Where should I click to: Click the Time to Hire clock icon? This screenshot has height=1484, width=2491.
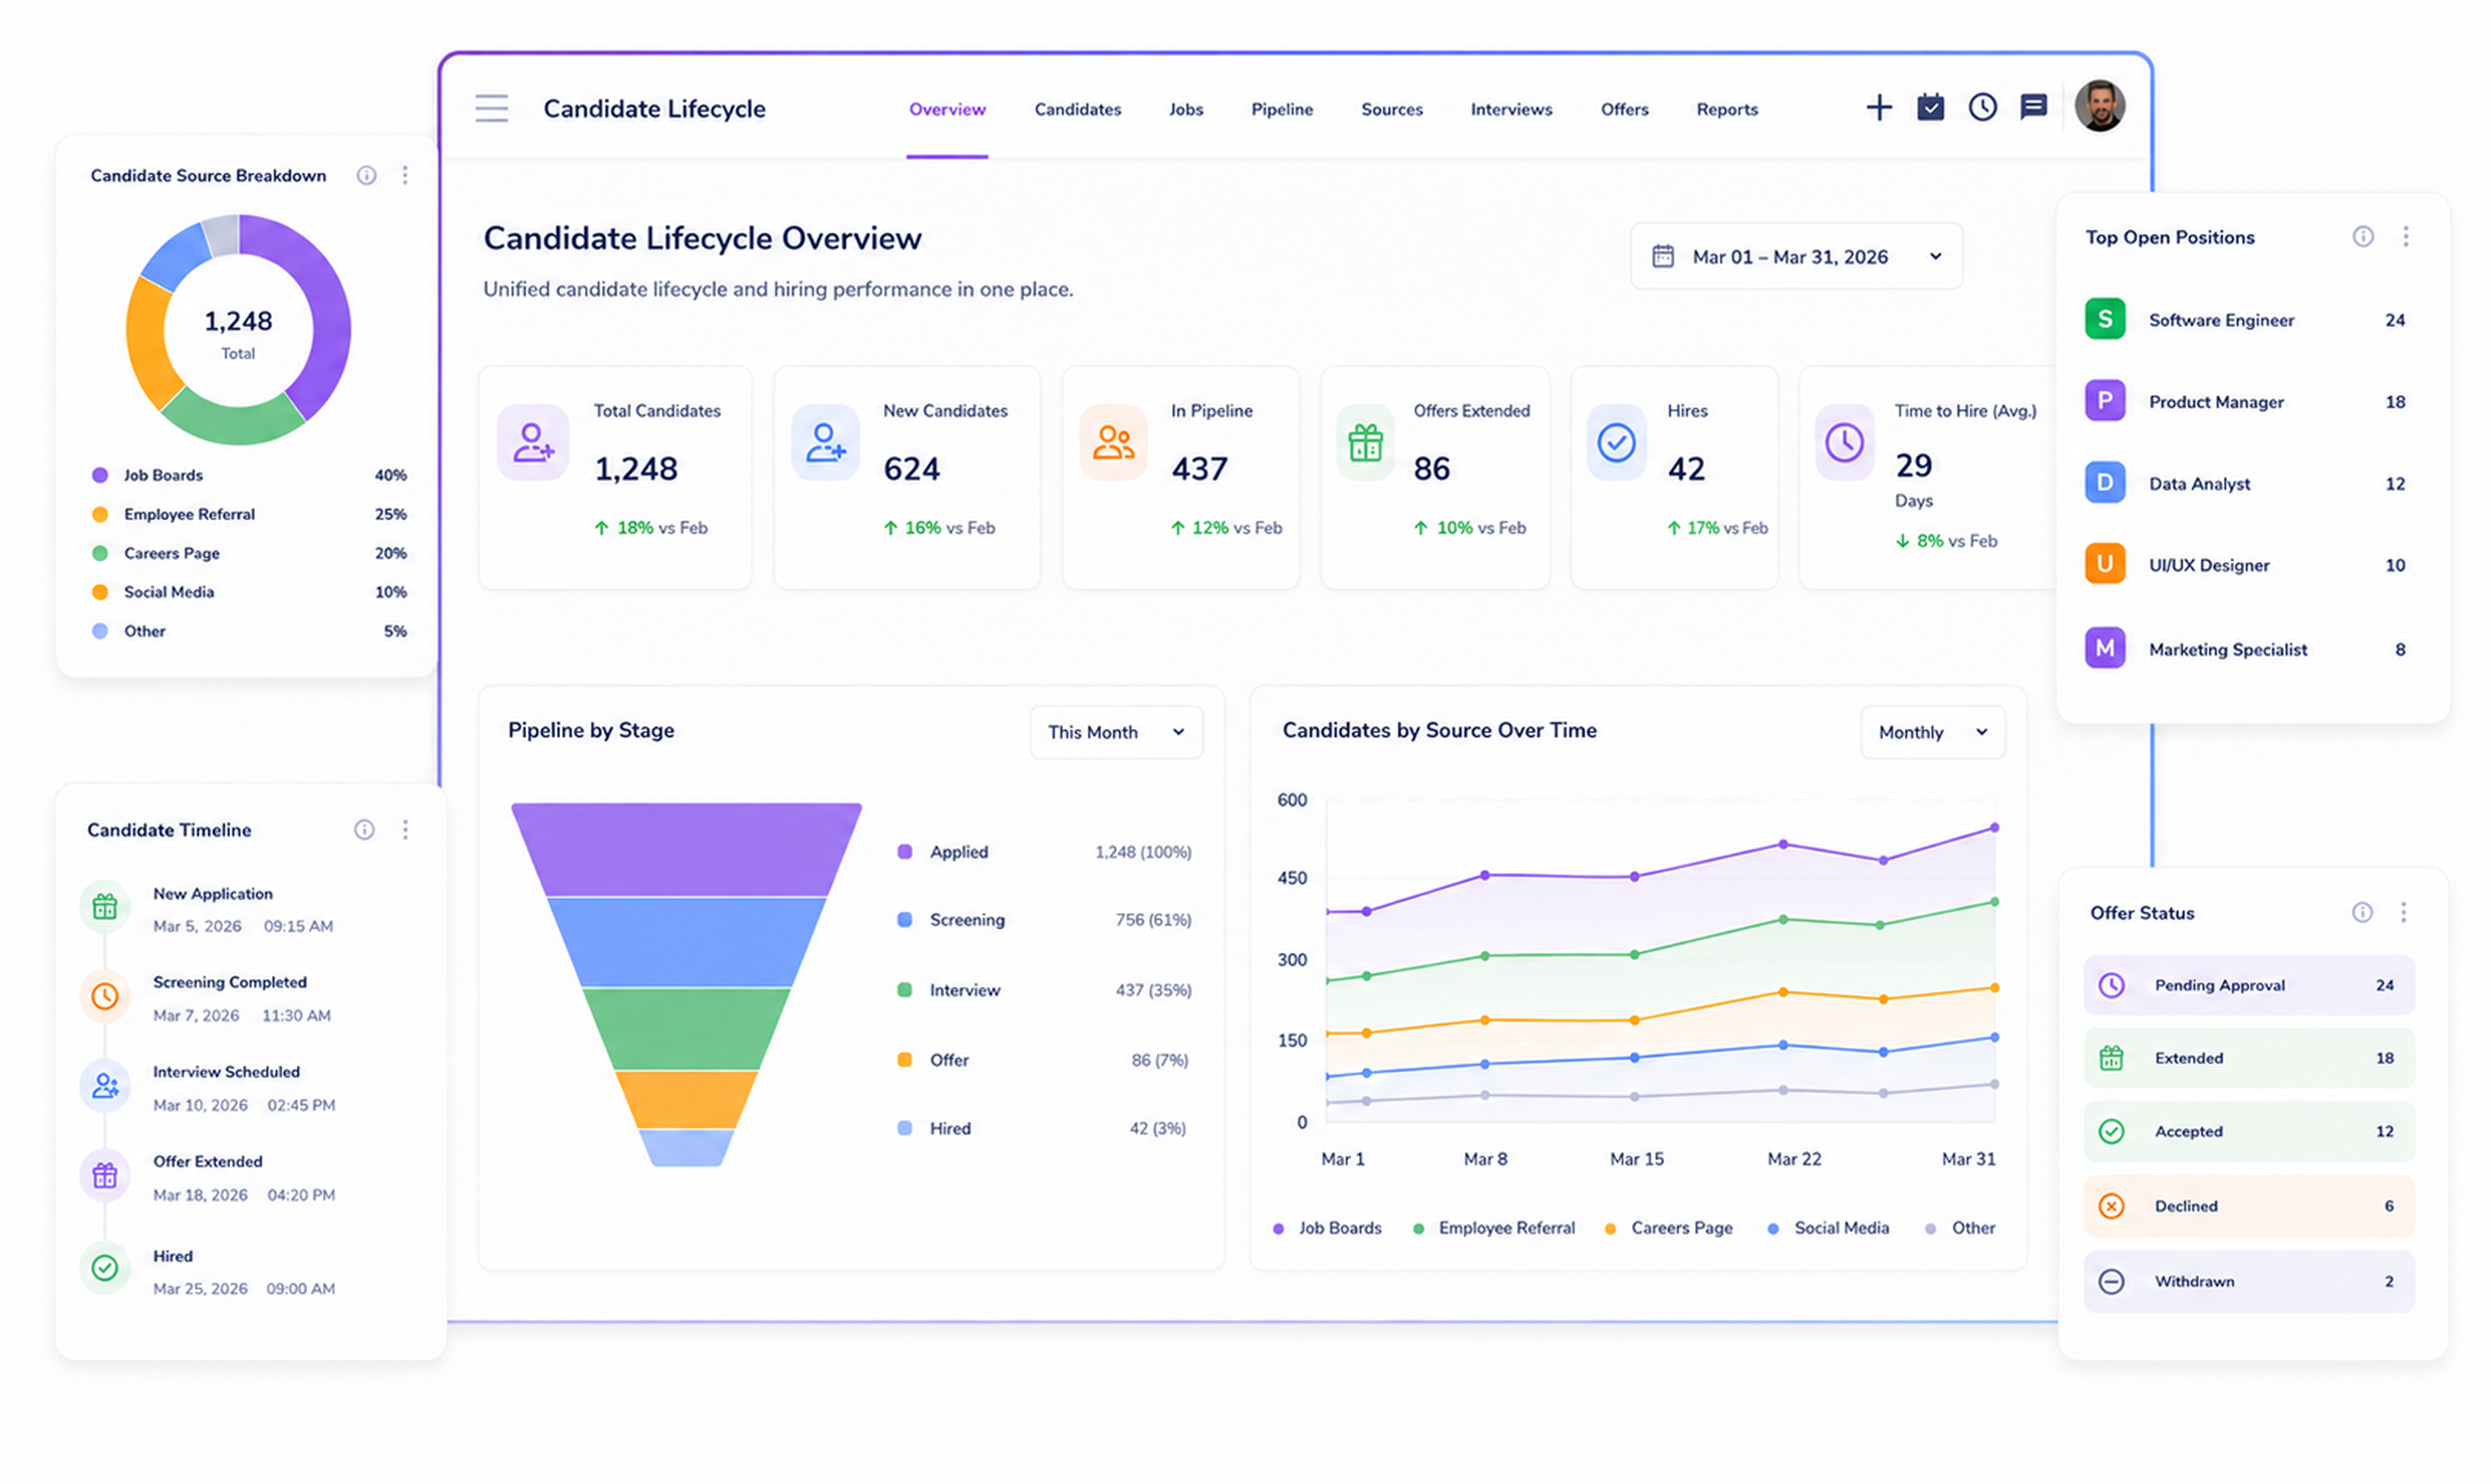coord(1844,442)
